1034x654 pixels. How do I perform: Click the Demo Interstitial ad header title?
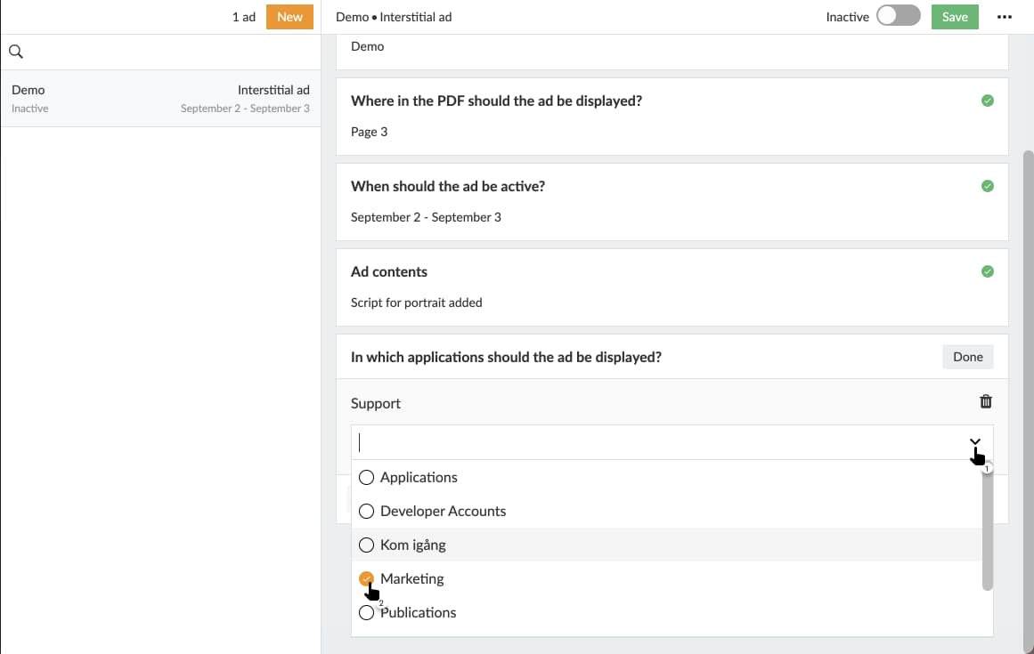pyautogui.click(x=394, y=16)
